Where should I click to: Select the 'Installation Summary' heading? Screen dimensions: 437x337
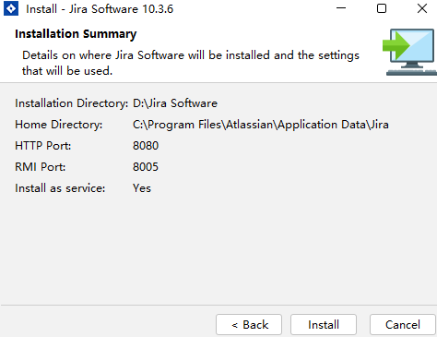76,34
